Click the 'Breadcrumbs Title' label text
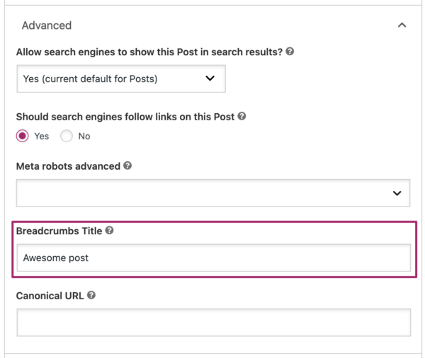Viewport: 425px width, 358px height. click(x=59, y=231)
